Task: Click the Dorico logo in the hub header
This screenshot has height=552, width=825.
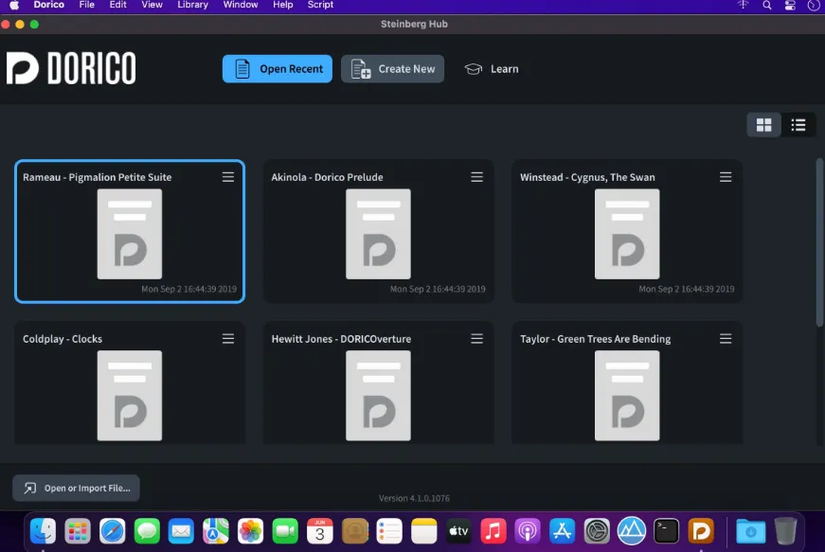Action: [x=71, y=68]
